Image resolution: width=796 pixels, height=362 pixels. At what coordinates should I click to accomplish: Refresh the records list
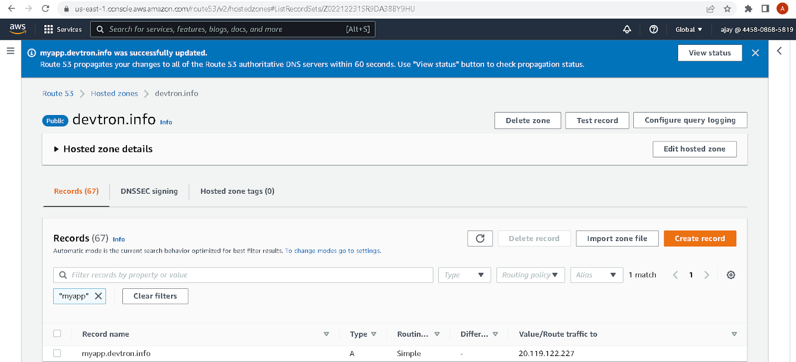coord(480,239)
